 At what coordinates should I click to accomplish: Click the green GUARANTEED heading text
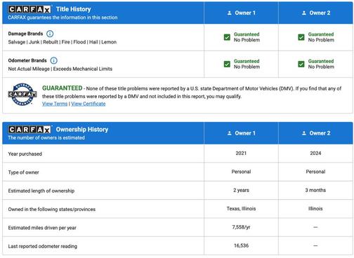pos(63,88)
